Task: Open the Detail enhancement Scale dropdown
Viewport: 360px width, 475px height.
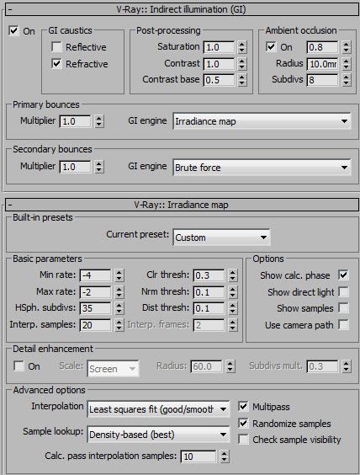Action: [114, 369]
